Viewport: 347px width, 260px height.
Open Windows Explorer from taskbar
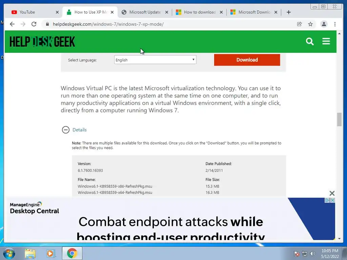click(30, 253)
